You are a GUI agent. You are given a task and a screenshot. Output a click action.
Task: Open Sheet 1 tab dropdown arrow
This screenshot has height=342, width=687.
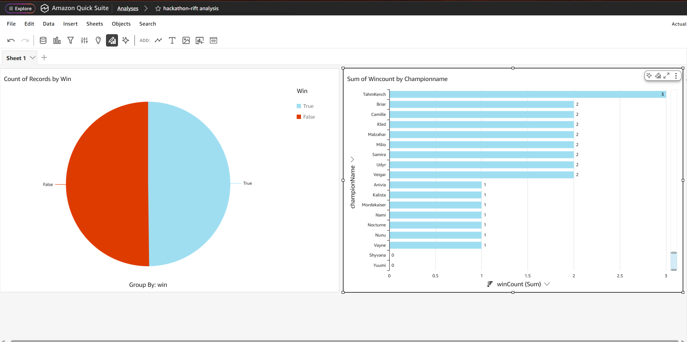click(33, 58)
